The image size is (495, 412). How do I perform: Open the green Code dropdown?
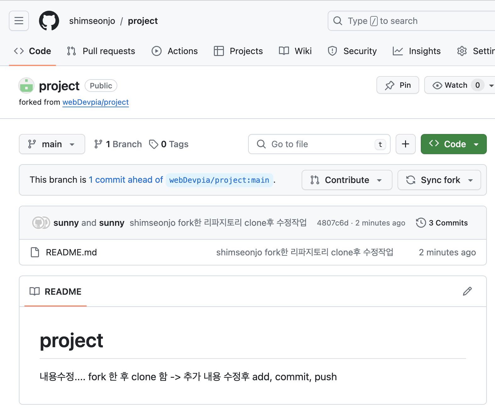click(453, 144)
